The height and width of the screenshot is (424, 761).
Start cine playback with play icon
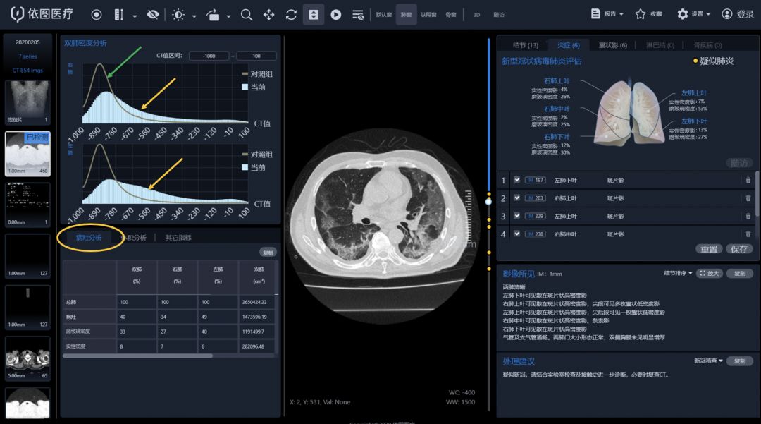tap(336, 15)
